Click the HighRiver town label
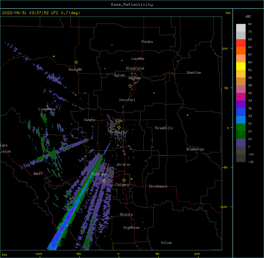 tap(132, 228)
